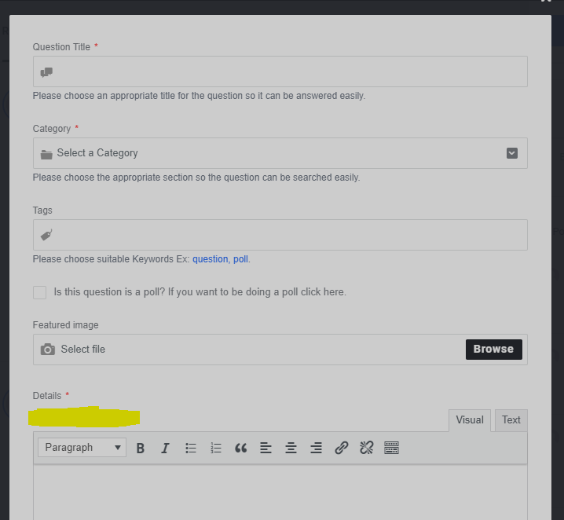The height and width of the screenshot is (520, 564).
Task: Click the 'poll' keyword example link
Action: click(x=240, y=259)
